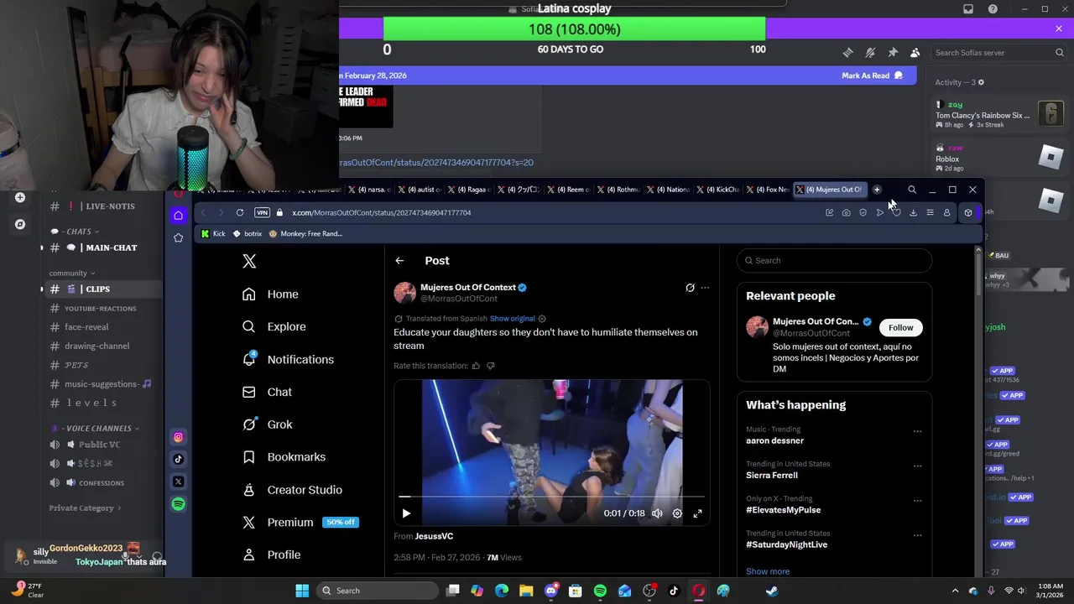Image resolution: width=1074 pixels, height=604 pixels.
Task: Switch to the Rothmu tab
Action: (617, 190)
